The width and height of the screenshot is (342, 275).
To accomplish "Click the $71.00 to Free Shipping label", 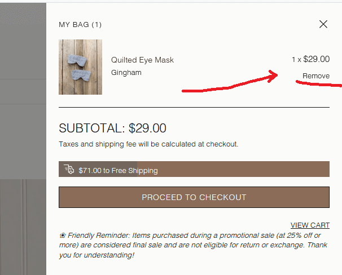I will pyautogui.click(x=118, y=170).
